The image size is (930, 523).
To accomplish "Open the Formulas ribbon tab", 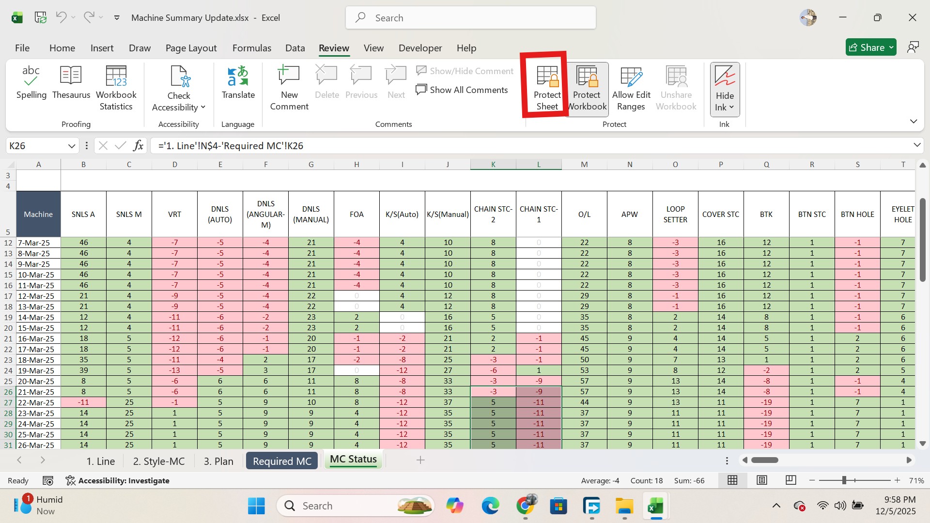I will [x=251, y=48].
